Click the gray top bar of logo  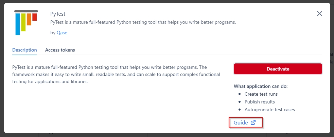coord(26,11)
